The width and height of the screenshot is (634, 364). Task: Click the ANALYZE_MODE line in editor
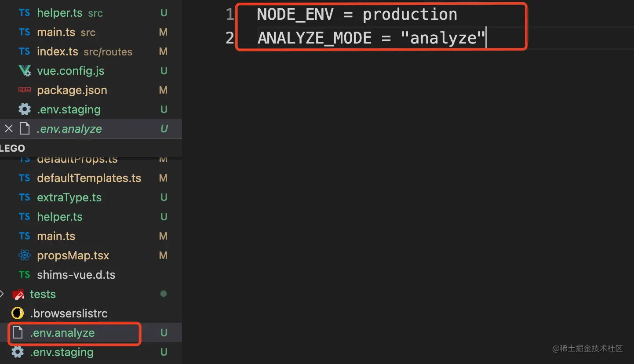click(372, 38)
